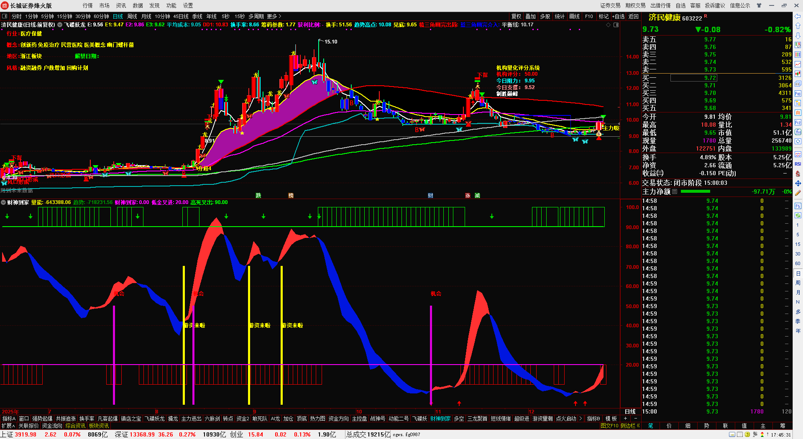The width and height of the screenshot is (803, 439).
Task: Switch to the 周线 period tab
Action: point(132,16)
